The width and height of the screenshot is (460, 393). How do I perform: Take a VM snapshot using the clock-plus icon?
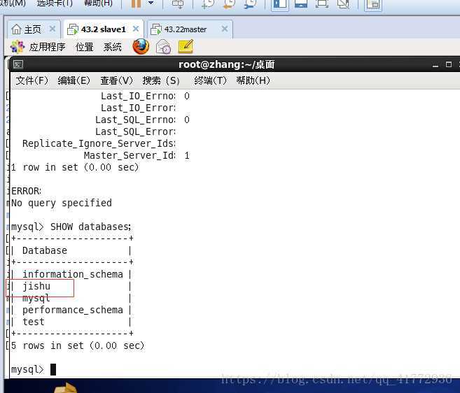tap(208, 3)
